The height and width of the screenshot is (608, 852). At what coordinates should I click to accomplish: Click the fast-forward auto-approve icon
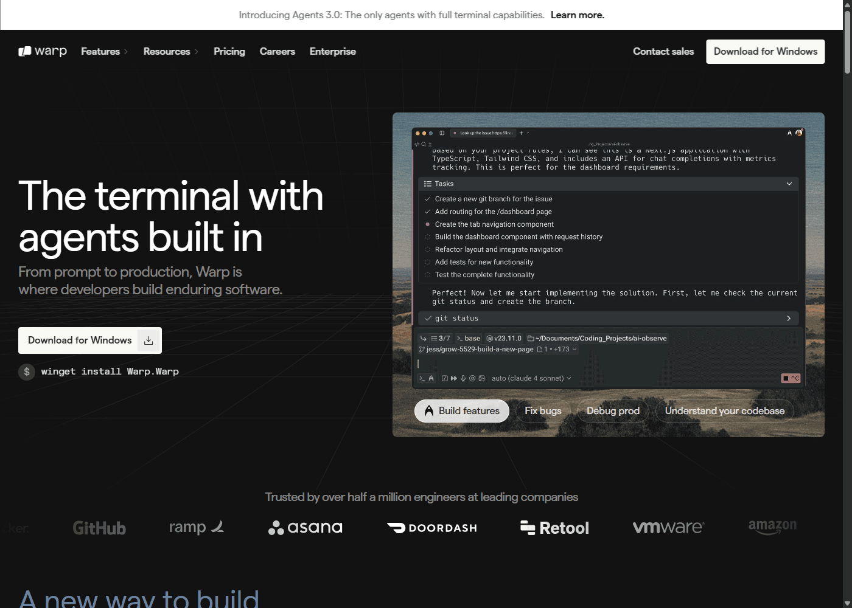pyautogui.click(x=454, y=378)
